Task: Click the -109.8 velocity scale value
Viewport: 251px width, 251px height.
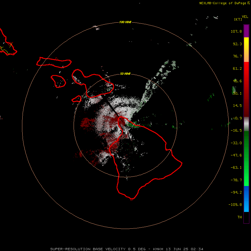Action: point(235,205)
